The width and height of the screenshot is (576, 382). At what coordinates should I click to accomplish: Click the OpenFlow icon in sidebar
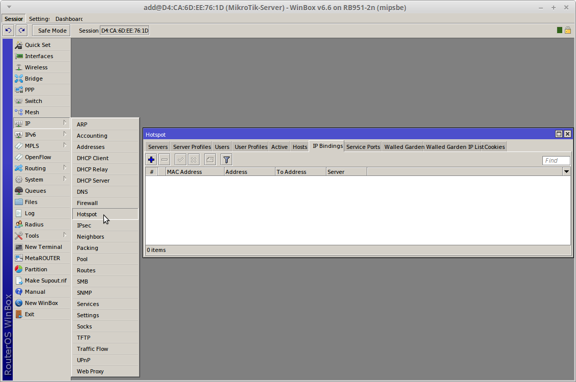pos(19,157)
